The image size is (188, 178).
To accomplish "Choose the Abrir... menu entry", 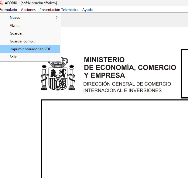I will pos(15,25).
